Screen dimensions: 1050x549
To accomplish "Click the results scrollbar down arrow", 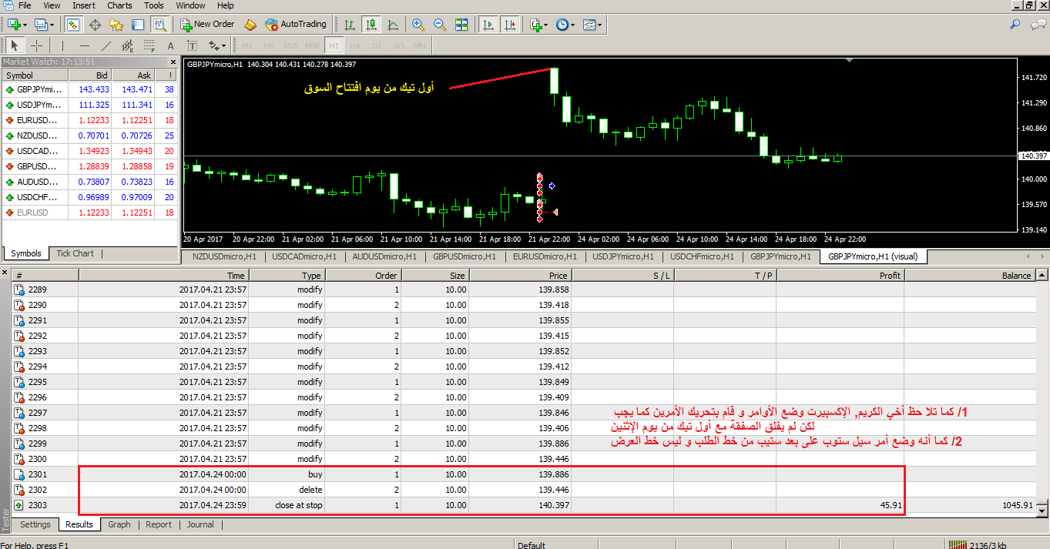I will [1042, 510].
